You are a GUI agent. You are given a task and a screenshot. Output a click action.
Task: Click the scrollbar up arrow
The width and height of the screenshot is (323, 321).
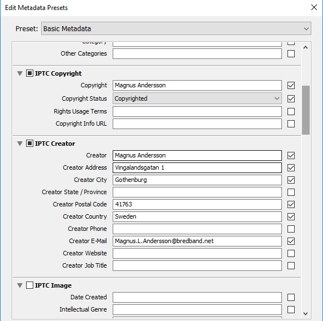coord(305,47)
